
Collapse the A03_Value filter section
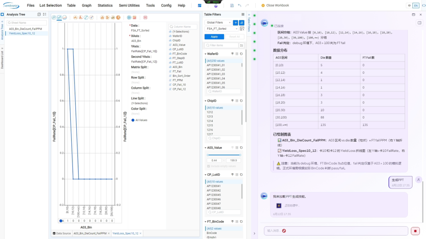[206, 148]
